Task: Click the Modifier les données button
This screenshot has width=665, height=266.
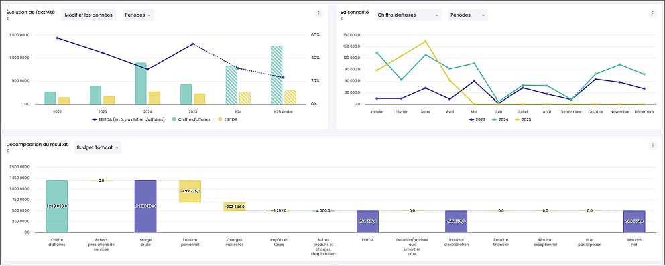Action: click(x=88, y=15)
